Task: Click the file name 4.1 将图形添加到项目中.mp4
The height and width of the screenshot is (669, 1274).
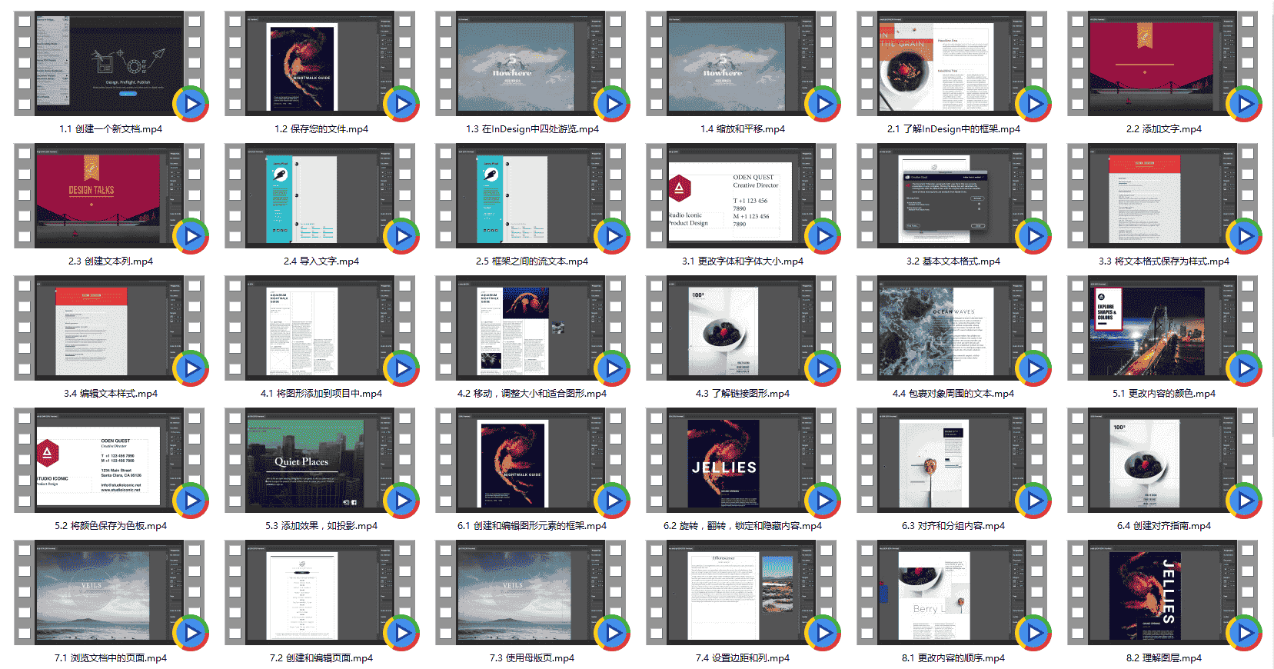Action: pos(321,394)
